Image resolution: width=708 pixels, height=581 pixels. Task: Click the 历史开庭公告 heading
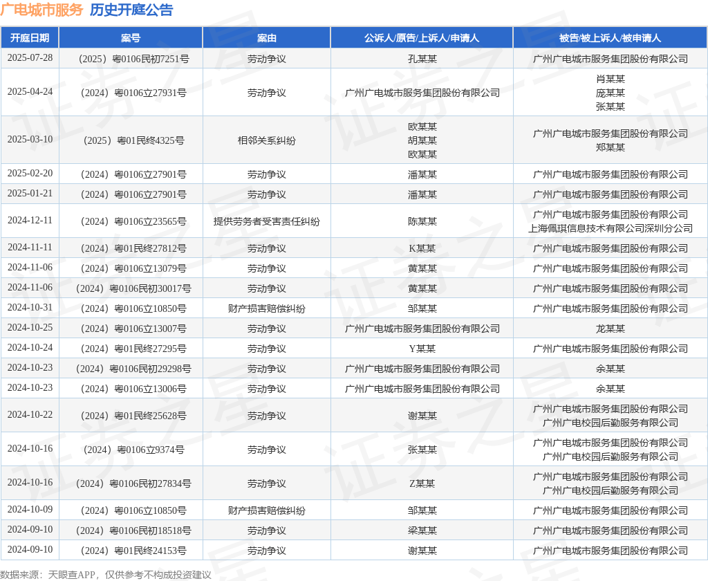[x=131, y=10]
